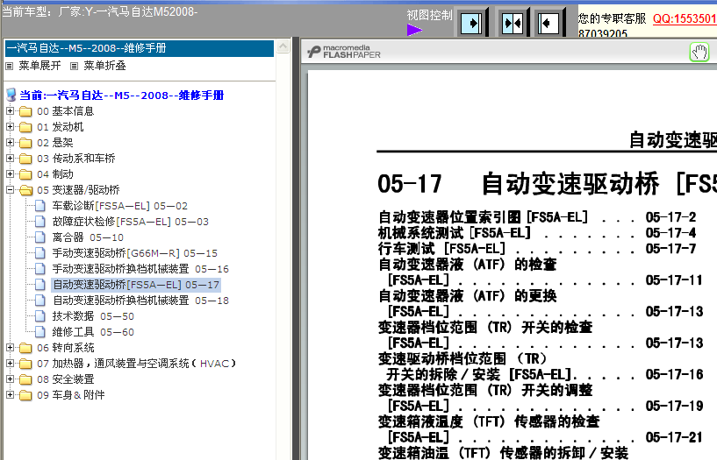Click the folder icon for 08 安全装置
This screenshot has width=717, height=460.
[x=25, y=379]
